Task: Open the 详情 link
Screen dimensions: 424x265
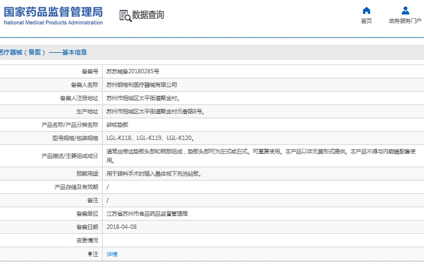Action: point(112,254)
